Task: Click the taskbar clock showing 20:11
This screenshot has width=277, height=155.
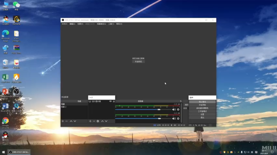Action: click(x=264, y=152)
